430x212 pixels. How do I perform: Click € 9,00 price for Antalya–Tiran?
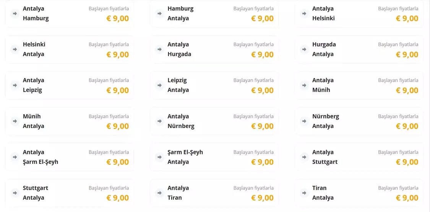(262, 198)
